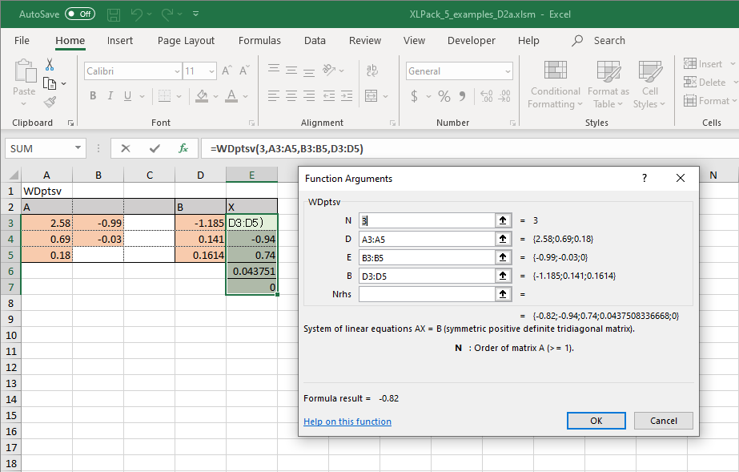Click the Paste clipboard icon
Image resolution: width=739 pixels, height=472 pixels.
(x=24, y=71)
